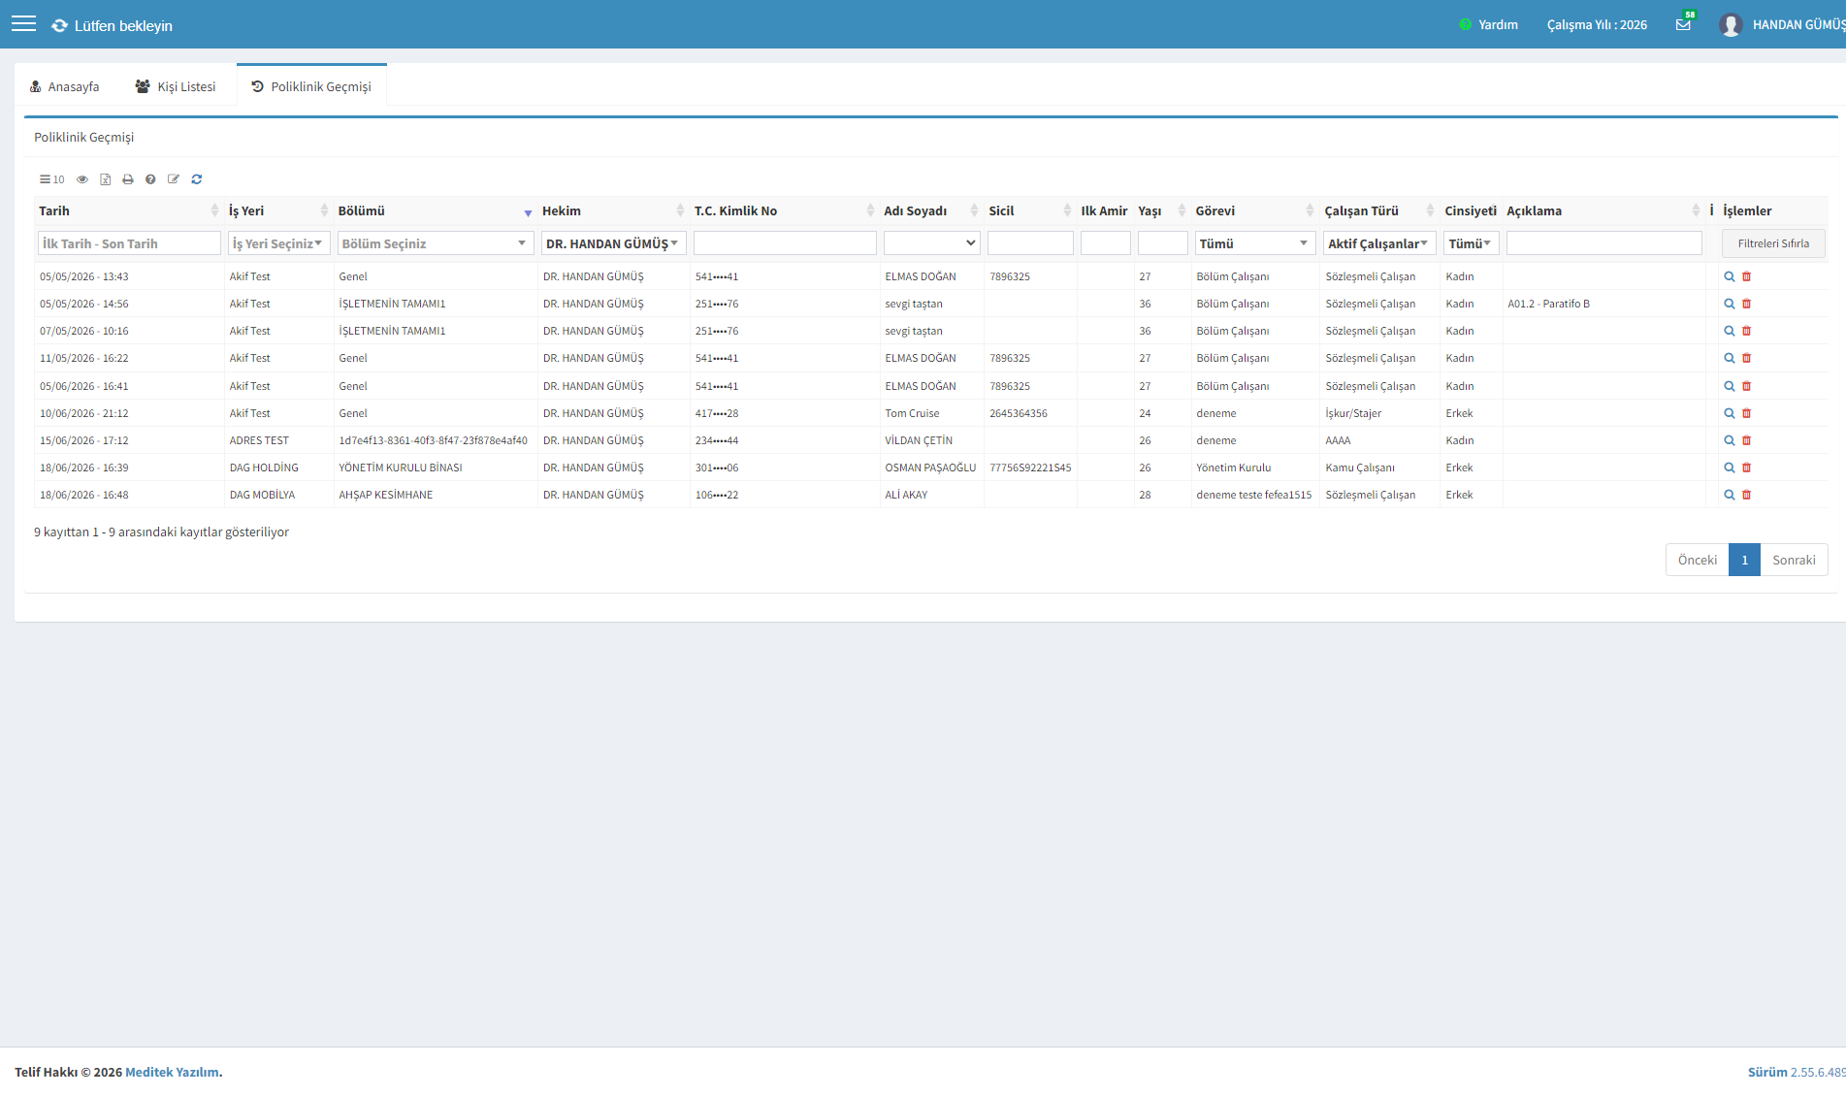This screenshot has height=1096, width=1846.
Task: Expand the İş Yeri Seçiniz dropdown
Action: point(278,243)
